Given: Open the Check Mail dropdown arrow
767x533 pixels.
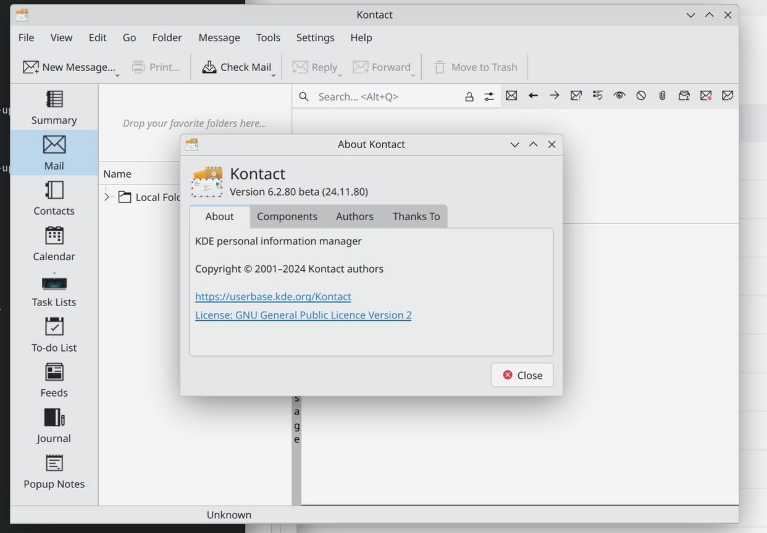Looking at the screenshot, I should pyautogui.click(x=274, y=75).
